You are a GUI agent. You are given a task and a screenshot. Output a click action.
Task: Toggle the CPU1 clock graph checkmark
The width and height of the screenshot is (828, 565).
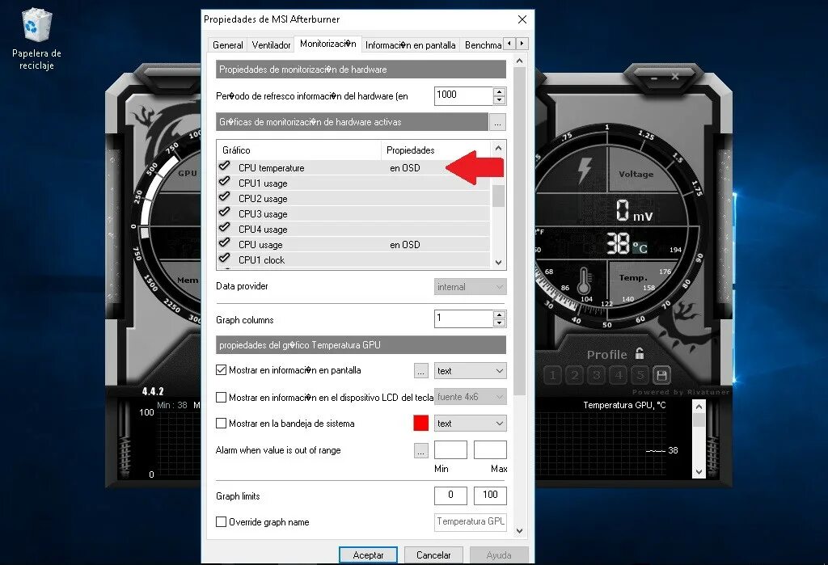(225, 258)
